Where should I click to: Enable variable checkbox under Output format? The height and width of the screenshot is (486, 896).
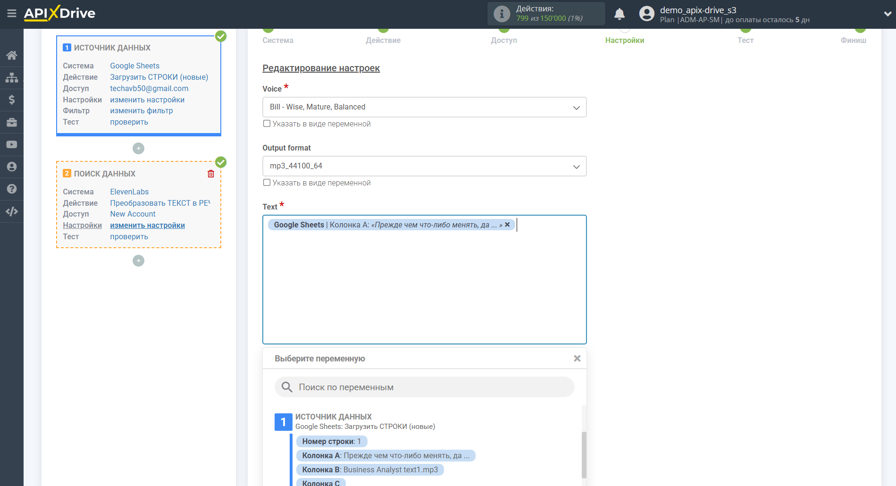[267, 183]
